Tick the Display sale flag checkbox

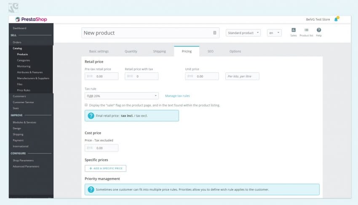point(86,105)
